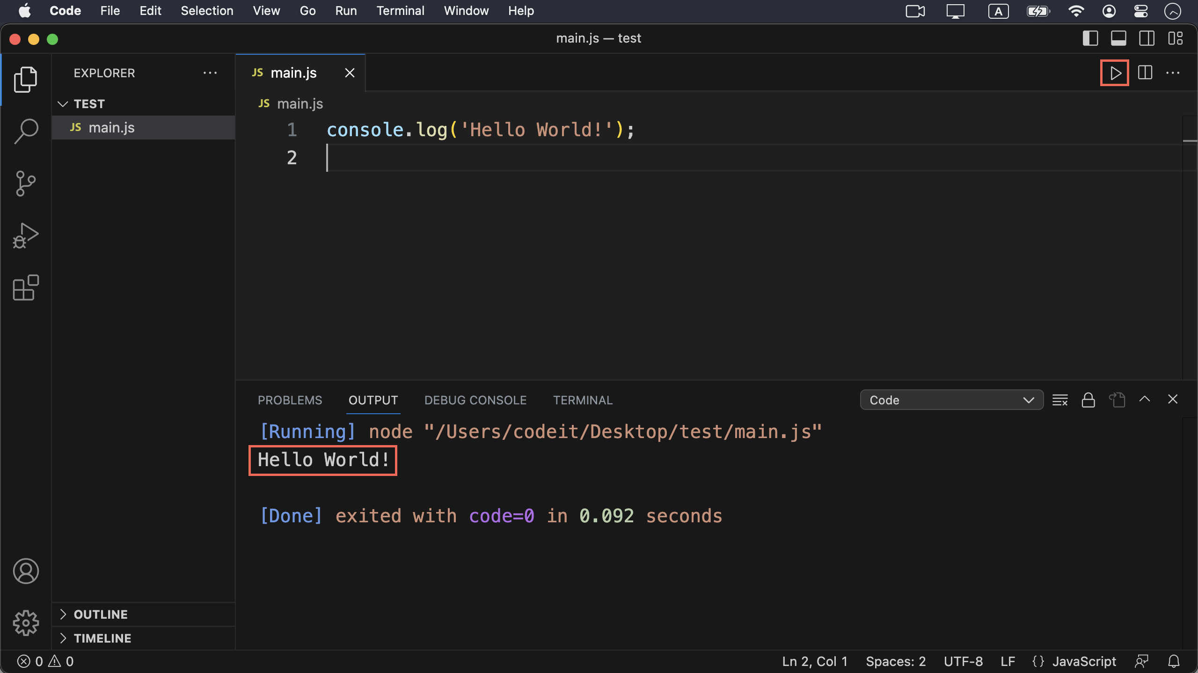Viewport: 1198px width, 673px height.
Task: Open the Manage gear menu
Action: click(x=26, y=622)
